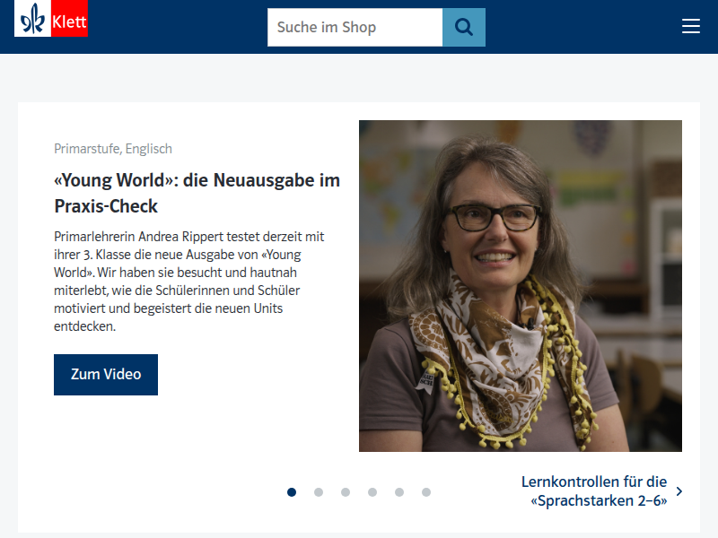Select the fifth carousel dot
The height and width of the screenshot is (538, 718).
tap(398, 491)
